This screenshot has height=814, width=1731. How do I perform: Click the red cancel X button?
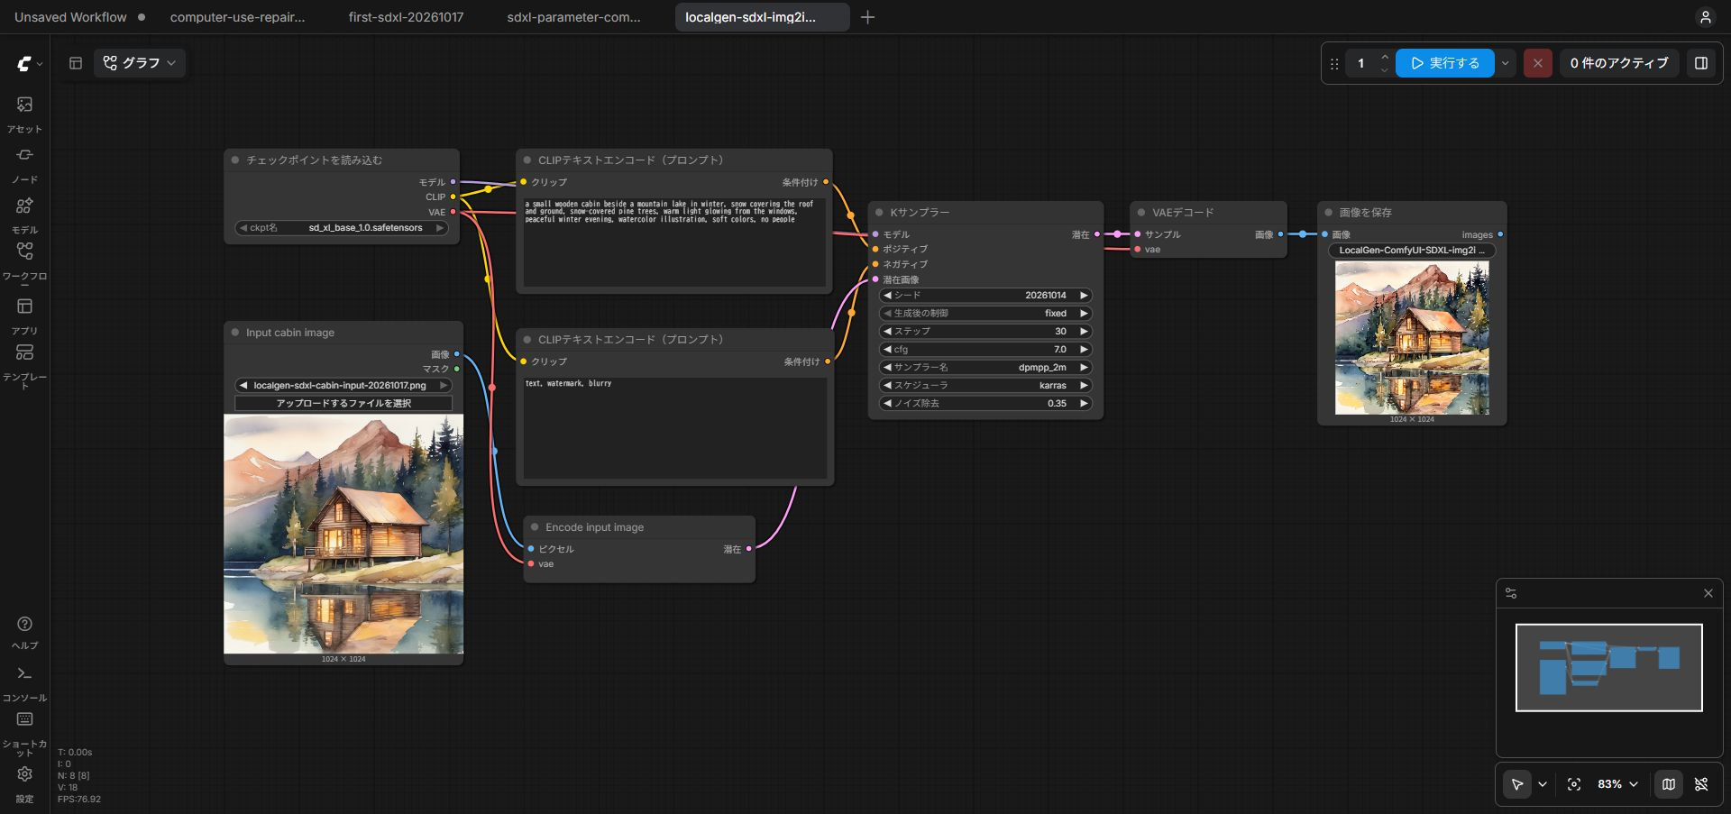point(1537,63)
